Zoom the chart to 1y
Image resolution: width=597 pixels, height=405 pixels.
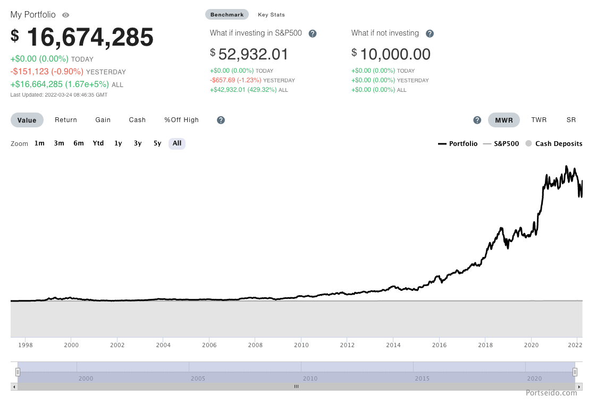[118, 143]
